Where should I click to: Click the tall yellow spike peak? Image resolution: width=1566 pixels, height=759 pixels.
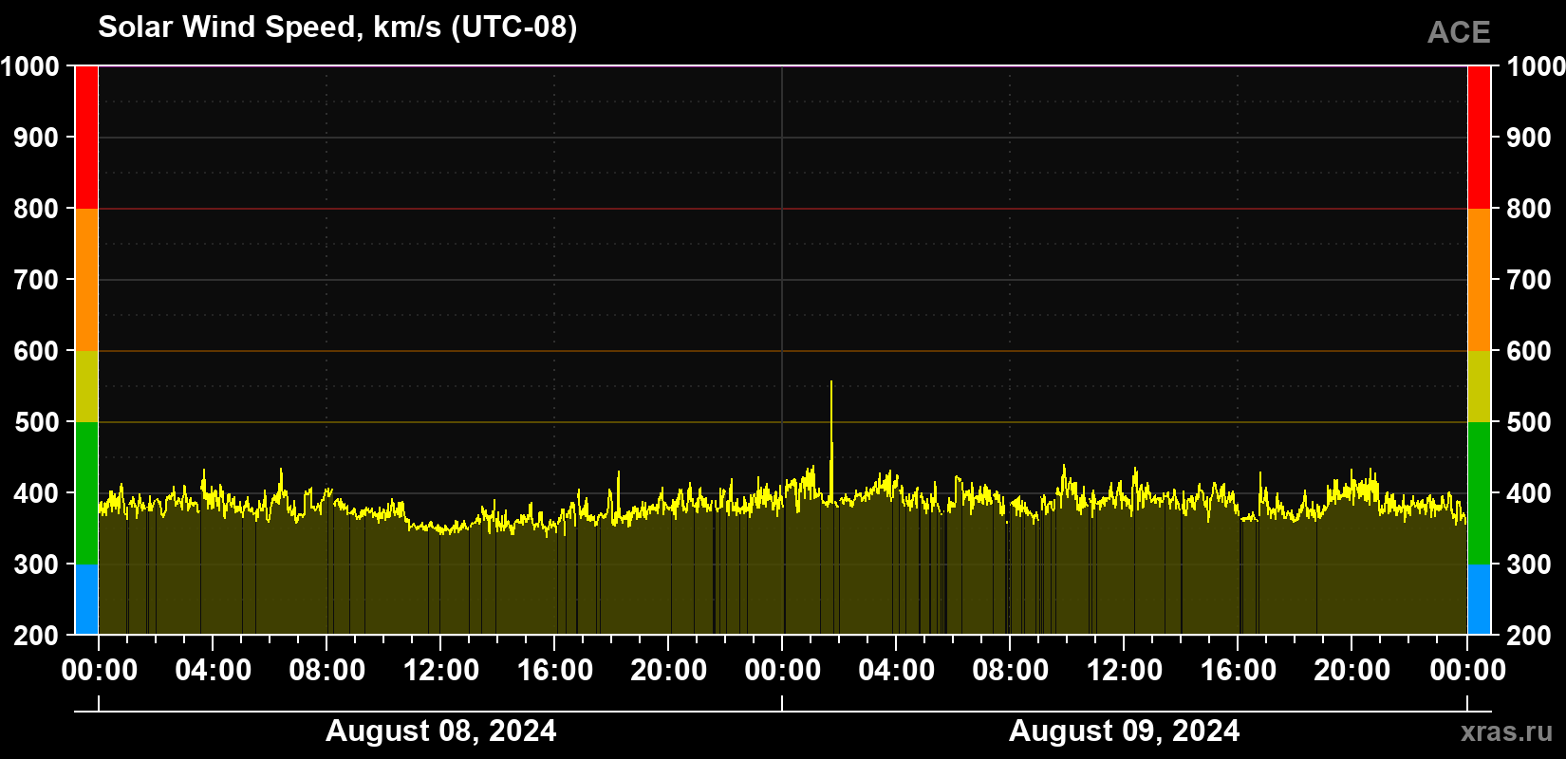pyautogui.click(x=831, y=382)
